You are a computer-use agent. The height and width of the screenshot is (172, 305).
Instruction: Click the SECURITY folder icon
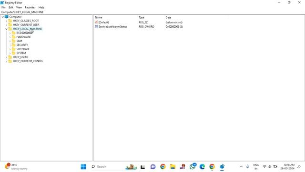tap(14, 45)
